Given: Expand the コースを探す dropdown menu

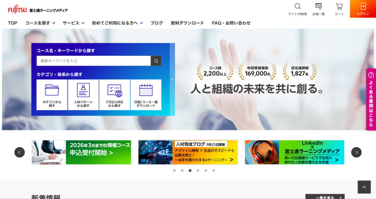Looking at the screenshot, I should (40, 23).
